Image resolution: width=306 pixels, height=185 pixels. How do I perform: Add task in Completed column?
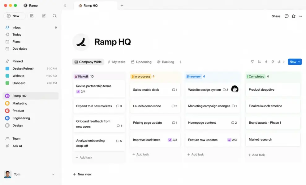click(256, 155)
